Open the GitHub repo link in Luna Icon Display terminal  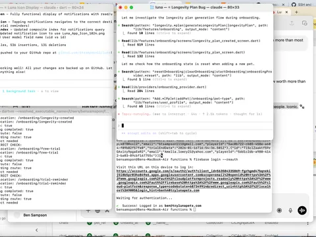click(x=85, y=53)
